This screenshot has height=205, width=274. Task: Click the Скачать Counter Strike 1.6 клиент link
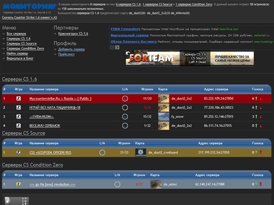pos(30,17)
